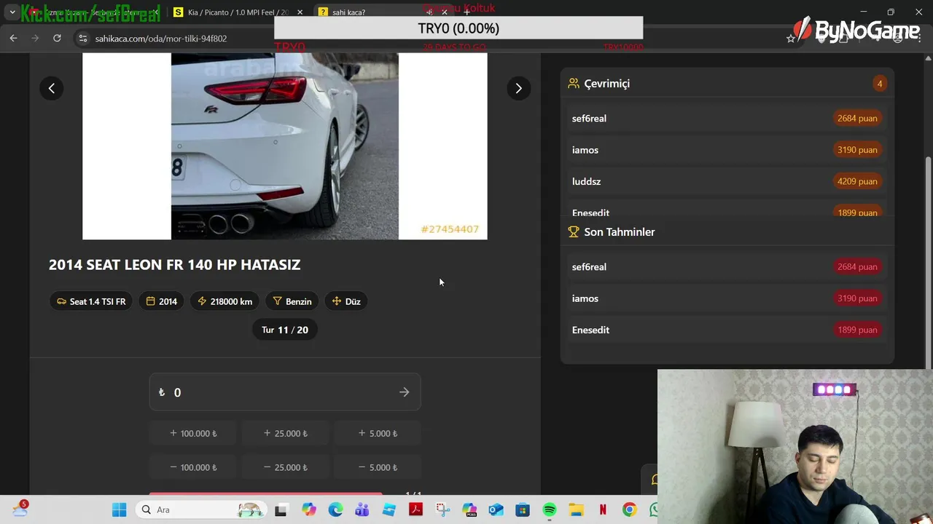Screen dimensions: 933x524
Task: Show the previous car photo
Action: point(52,88)
